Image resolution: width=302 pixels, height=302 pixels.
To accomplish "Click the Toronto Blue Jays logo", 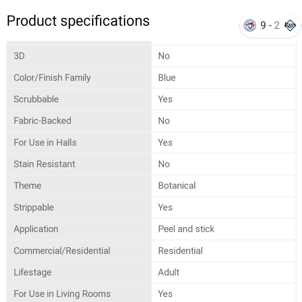I will tap(250, 26).
